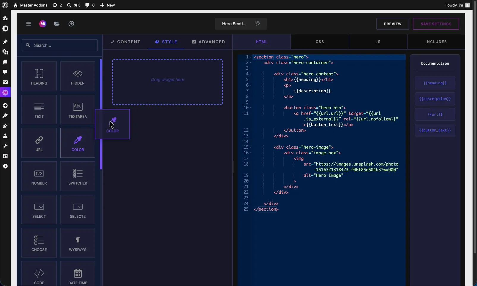Viewport: 477px width, 286px height.
Task: Click the WordPress logo in admin bar
Action: (5, 5)
